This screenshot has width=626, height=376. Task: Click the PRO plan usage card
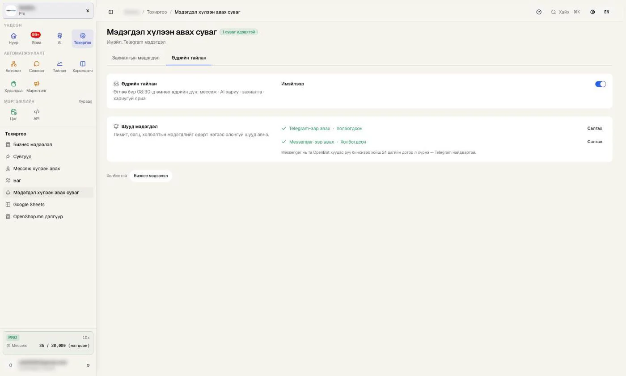click(48, 342)
